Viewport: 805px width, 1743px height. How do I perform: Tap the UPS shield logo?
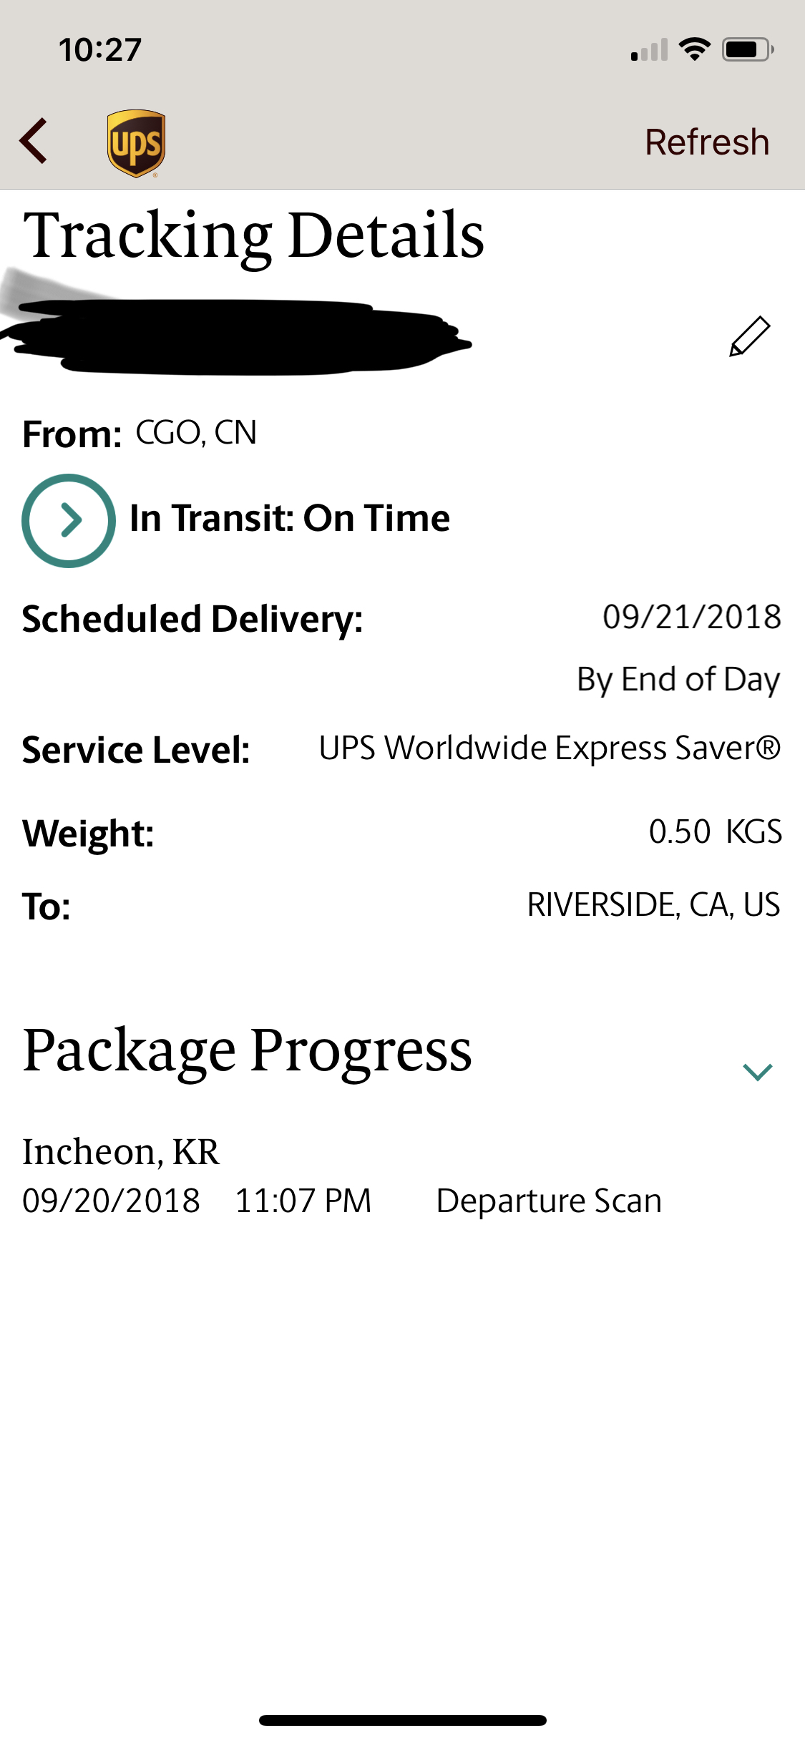coord(136,143)
